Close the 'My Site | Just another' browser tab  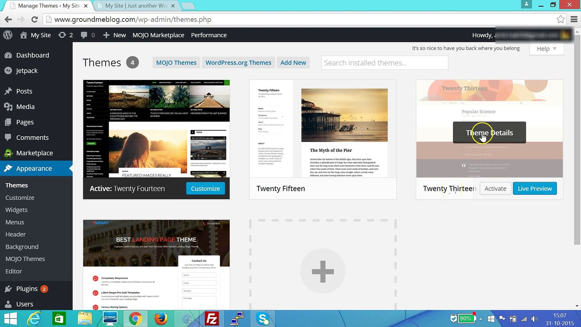173,6
